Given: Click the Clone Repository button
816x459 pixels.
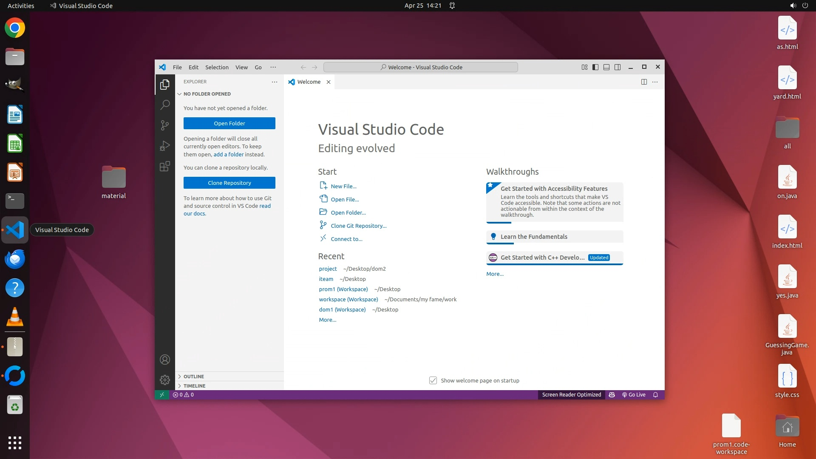Looking at the screenshot, I should point(229,183).
